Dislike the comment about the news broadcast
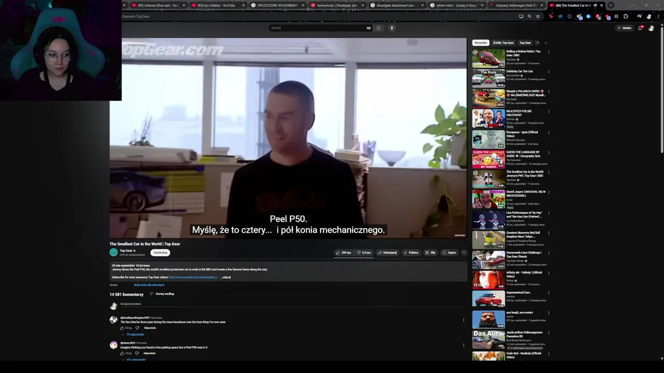This screenshot has height=373, width=664. (x=137, y=328)
